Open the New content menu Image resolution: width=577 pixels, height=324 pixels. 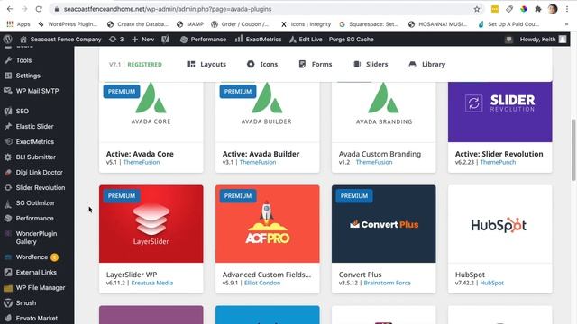tap(142, 40)
